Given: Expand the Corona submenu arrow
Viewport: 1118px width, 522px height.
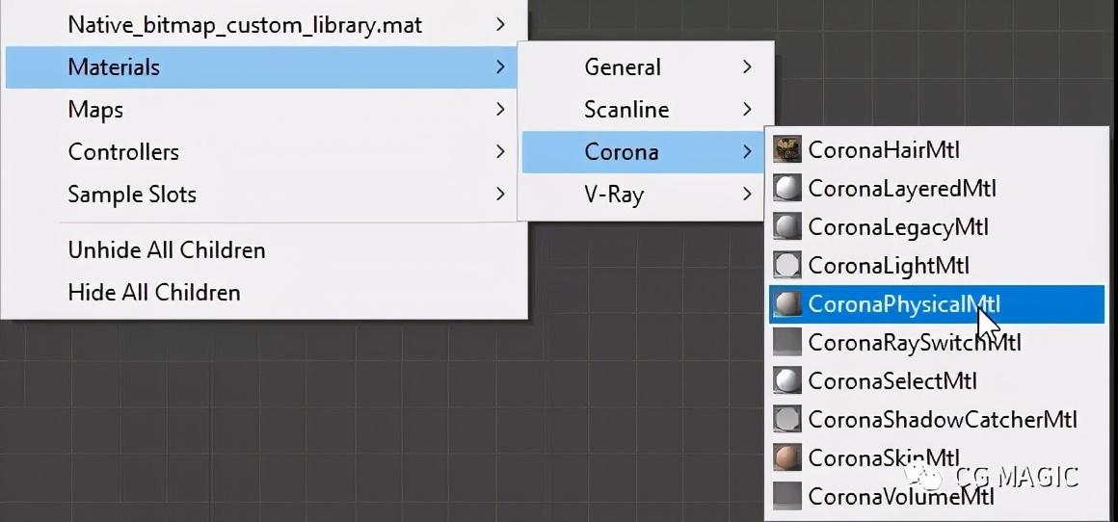Looking at the screenshot, I should pyautogui.click(x=747, y=151).
